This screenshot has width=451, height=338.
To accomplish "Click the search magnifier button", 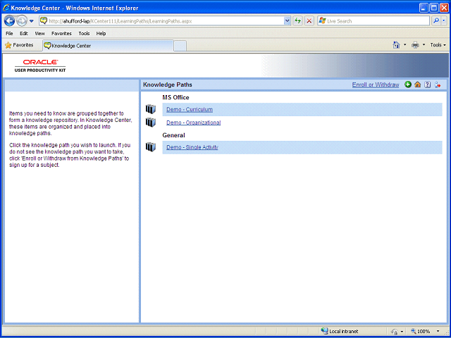I will pyautogui.click(x=436, y=21).
